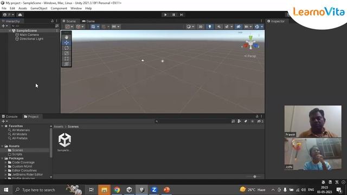The image size is (347, 195).
Task: Click the scene orientation gizmo
Action: coord(250,43)
